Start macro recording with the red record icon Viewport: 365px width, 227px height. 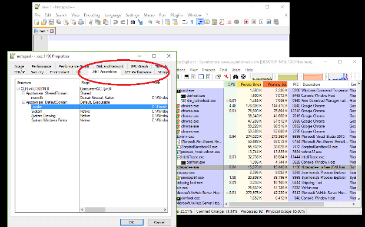(246, 22)
